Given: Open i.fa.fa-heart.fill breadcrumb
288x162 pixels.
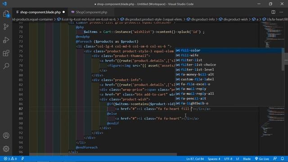Looking at the screenshot, I should tap(275, 19).
